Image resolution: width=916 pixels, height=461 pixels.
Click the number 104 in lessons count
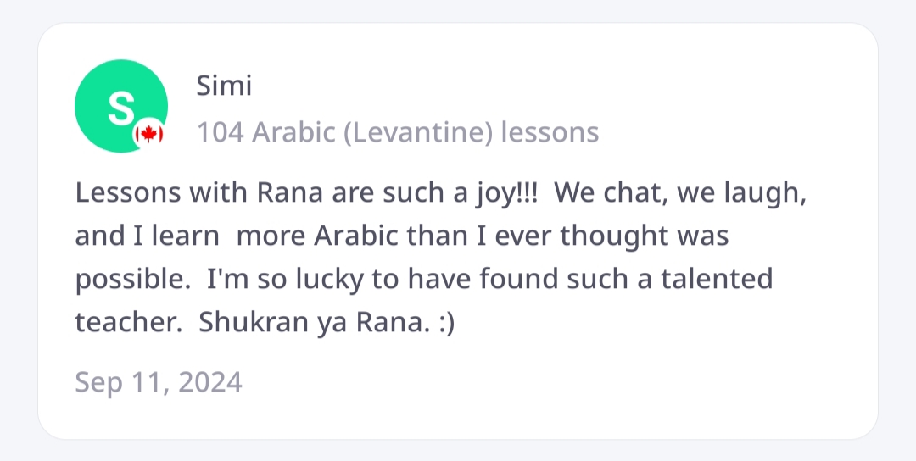tap(221, 133)
